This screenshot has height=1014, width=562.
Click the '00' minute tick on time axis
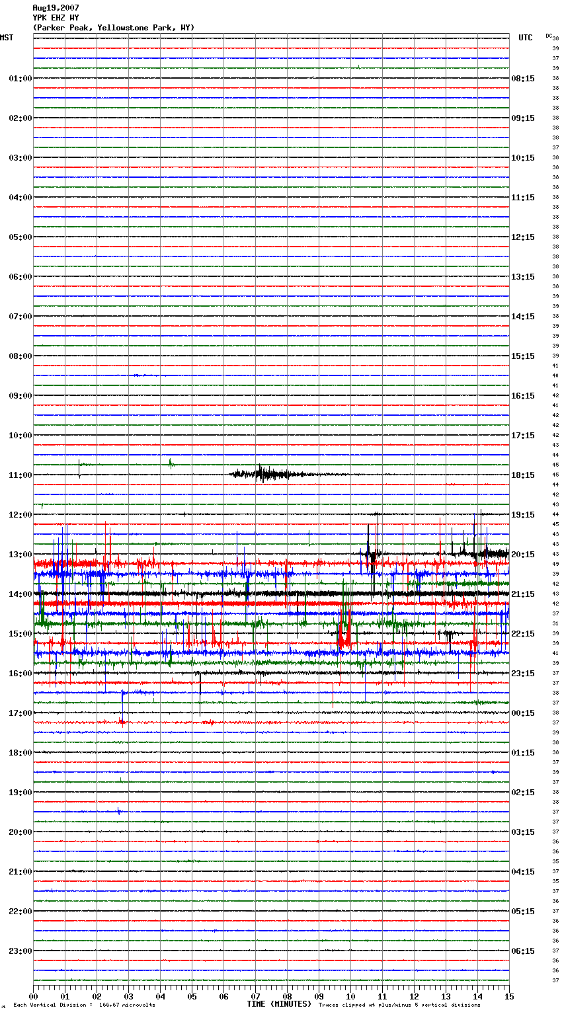click(34, 996)
